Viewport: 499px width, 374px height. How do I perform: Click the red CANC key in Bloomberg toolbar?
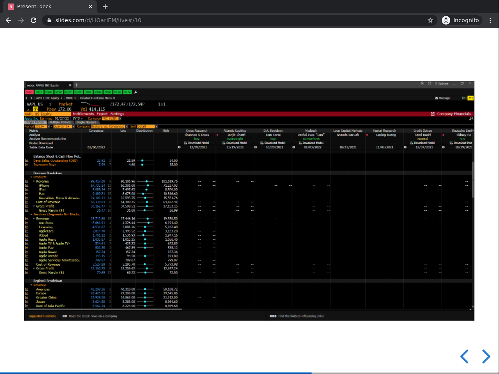click(29, 92)
